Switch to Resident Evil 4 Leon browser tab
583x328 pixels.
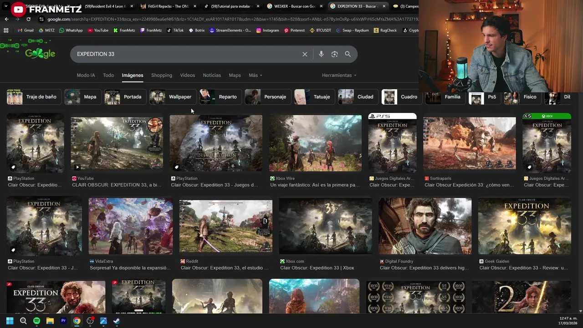pyautogui.click(x=105, y=6)
